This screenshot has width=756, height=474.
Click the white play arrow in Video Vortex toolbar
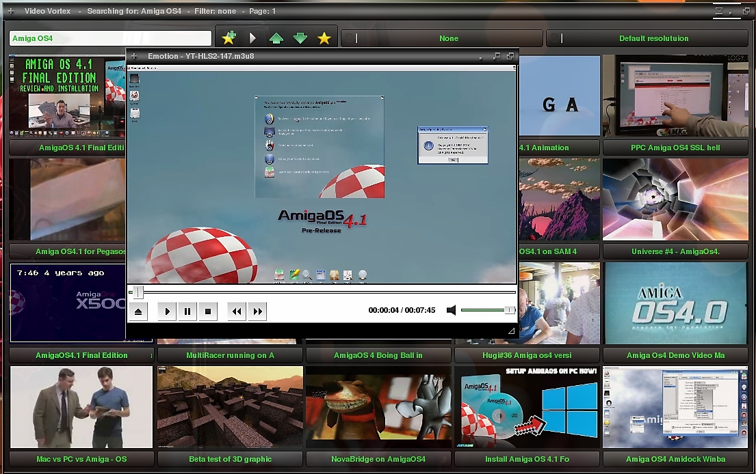[253, 38]
